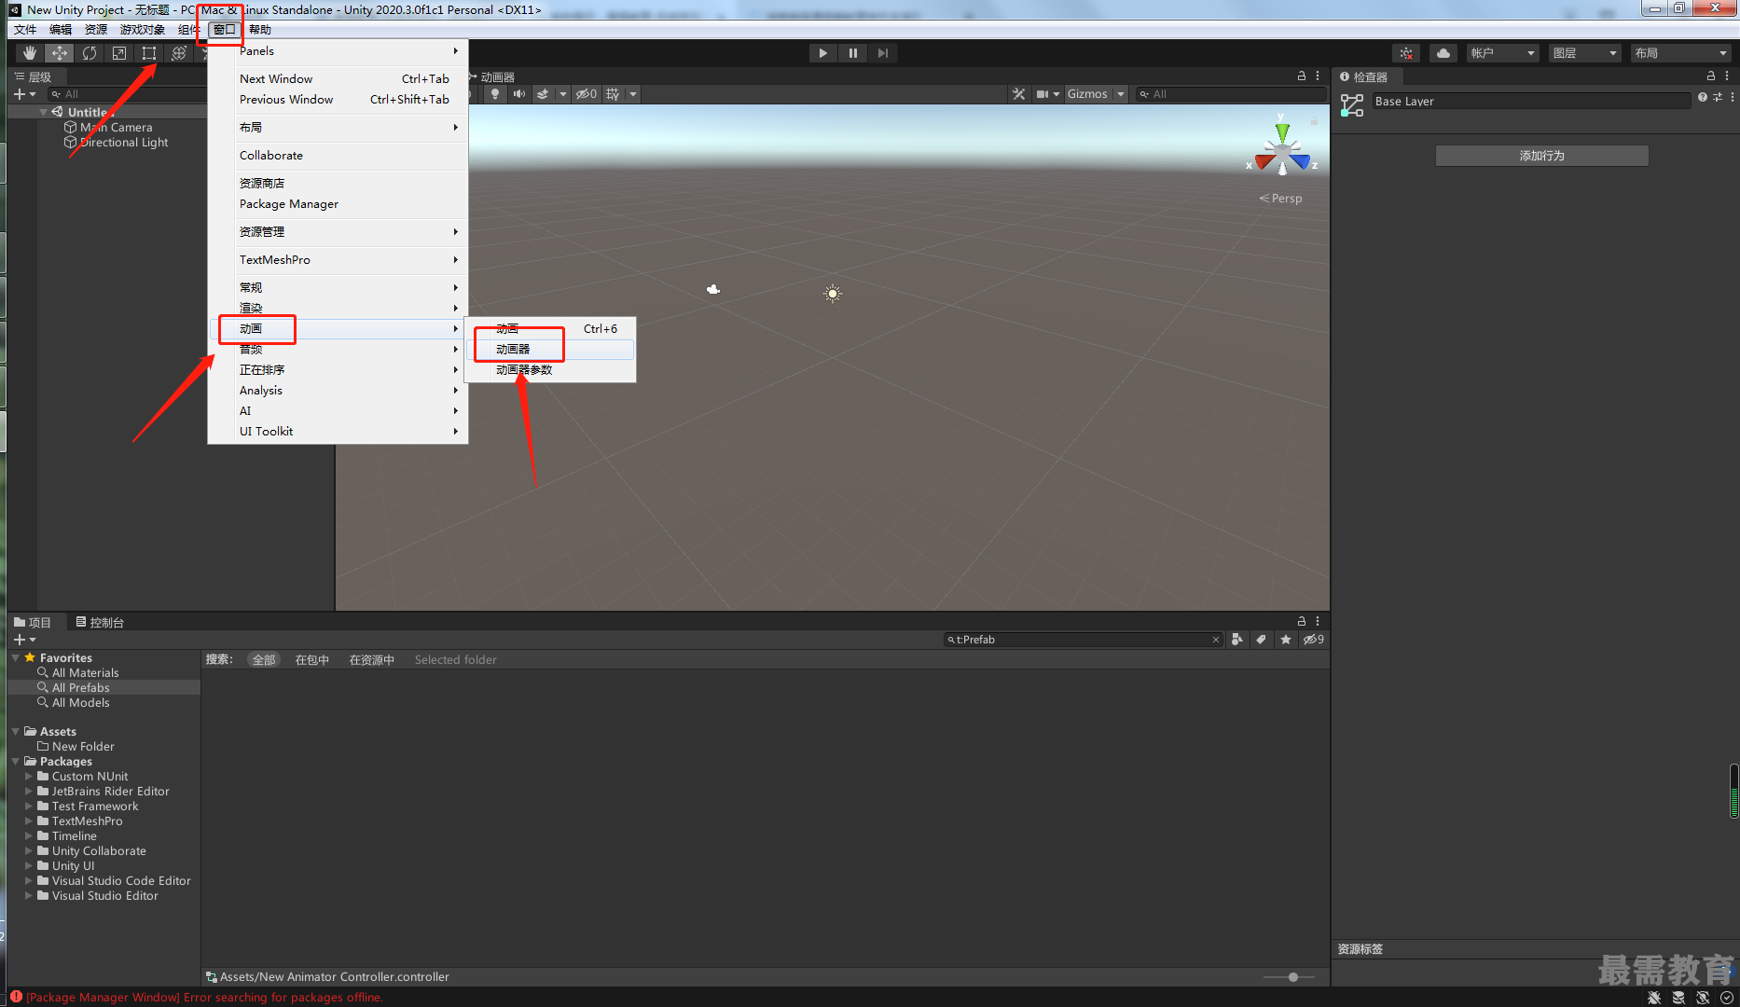Select 动画器参数 submenu item

[551, 370]
